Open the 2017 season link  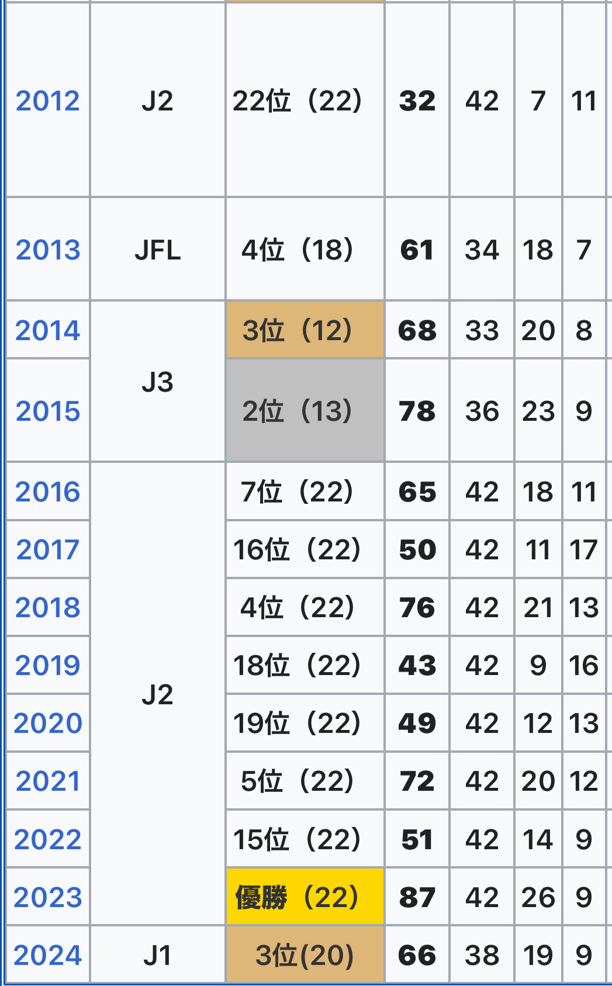pyautogui.click(x=47, y=550)
